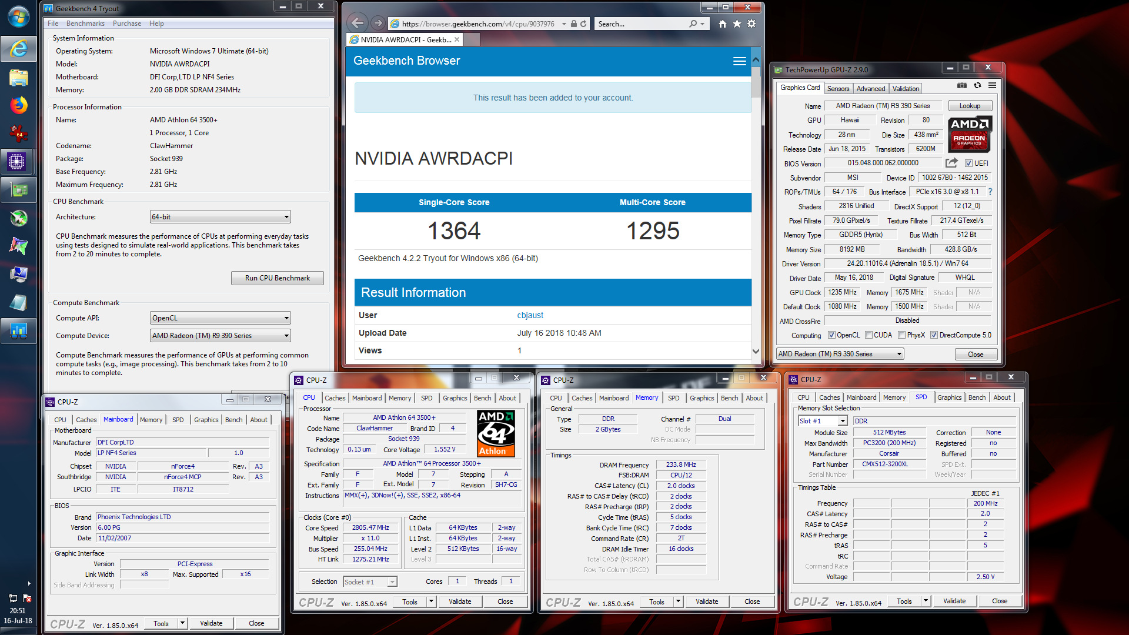Screen dimensions: 1129x635
Task: Open the Compute API OpenCL dropdown
Action: [x=221, y=318]
